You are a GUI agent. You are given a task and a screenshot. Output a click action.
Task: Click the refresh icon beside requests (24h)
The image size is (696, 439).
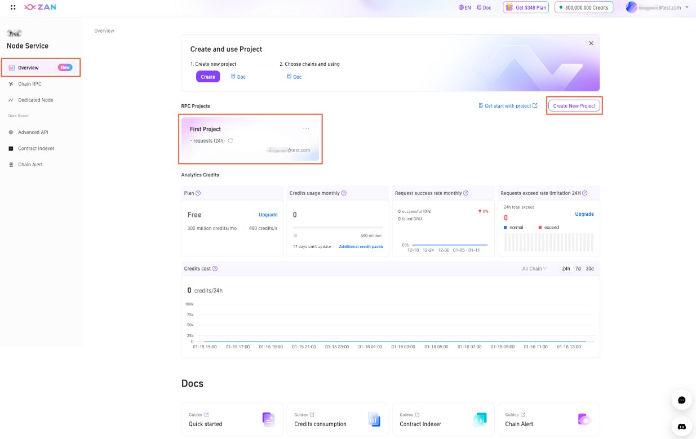click(x=230, y=141)
